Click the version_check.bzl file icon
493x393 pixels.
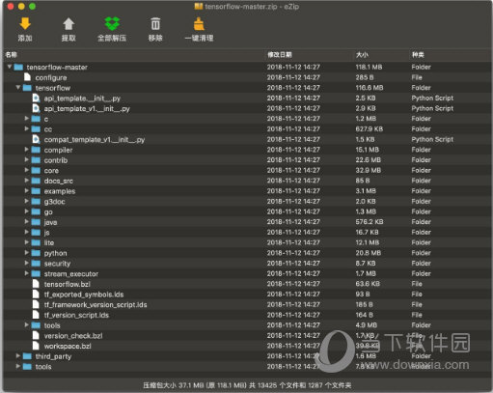click(36, 335)
